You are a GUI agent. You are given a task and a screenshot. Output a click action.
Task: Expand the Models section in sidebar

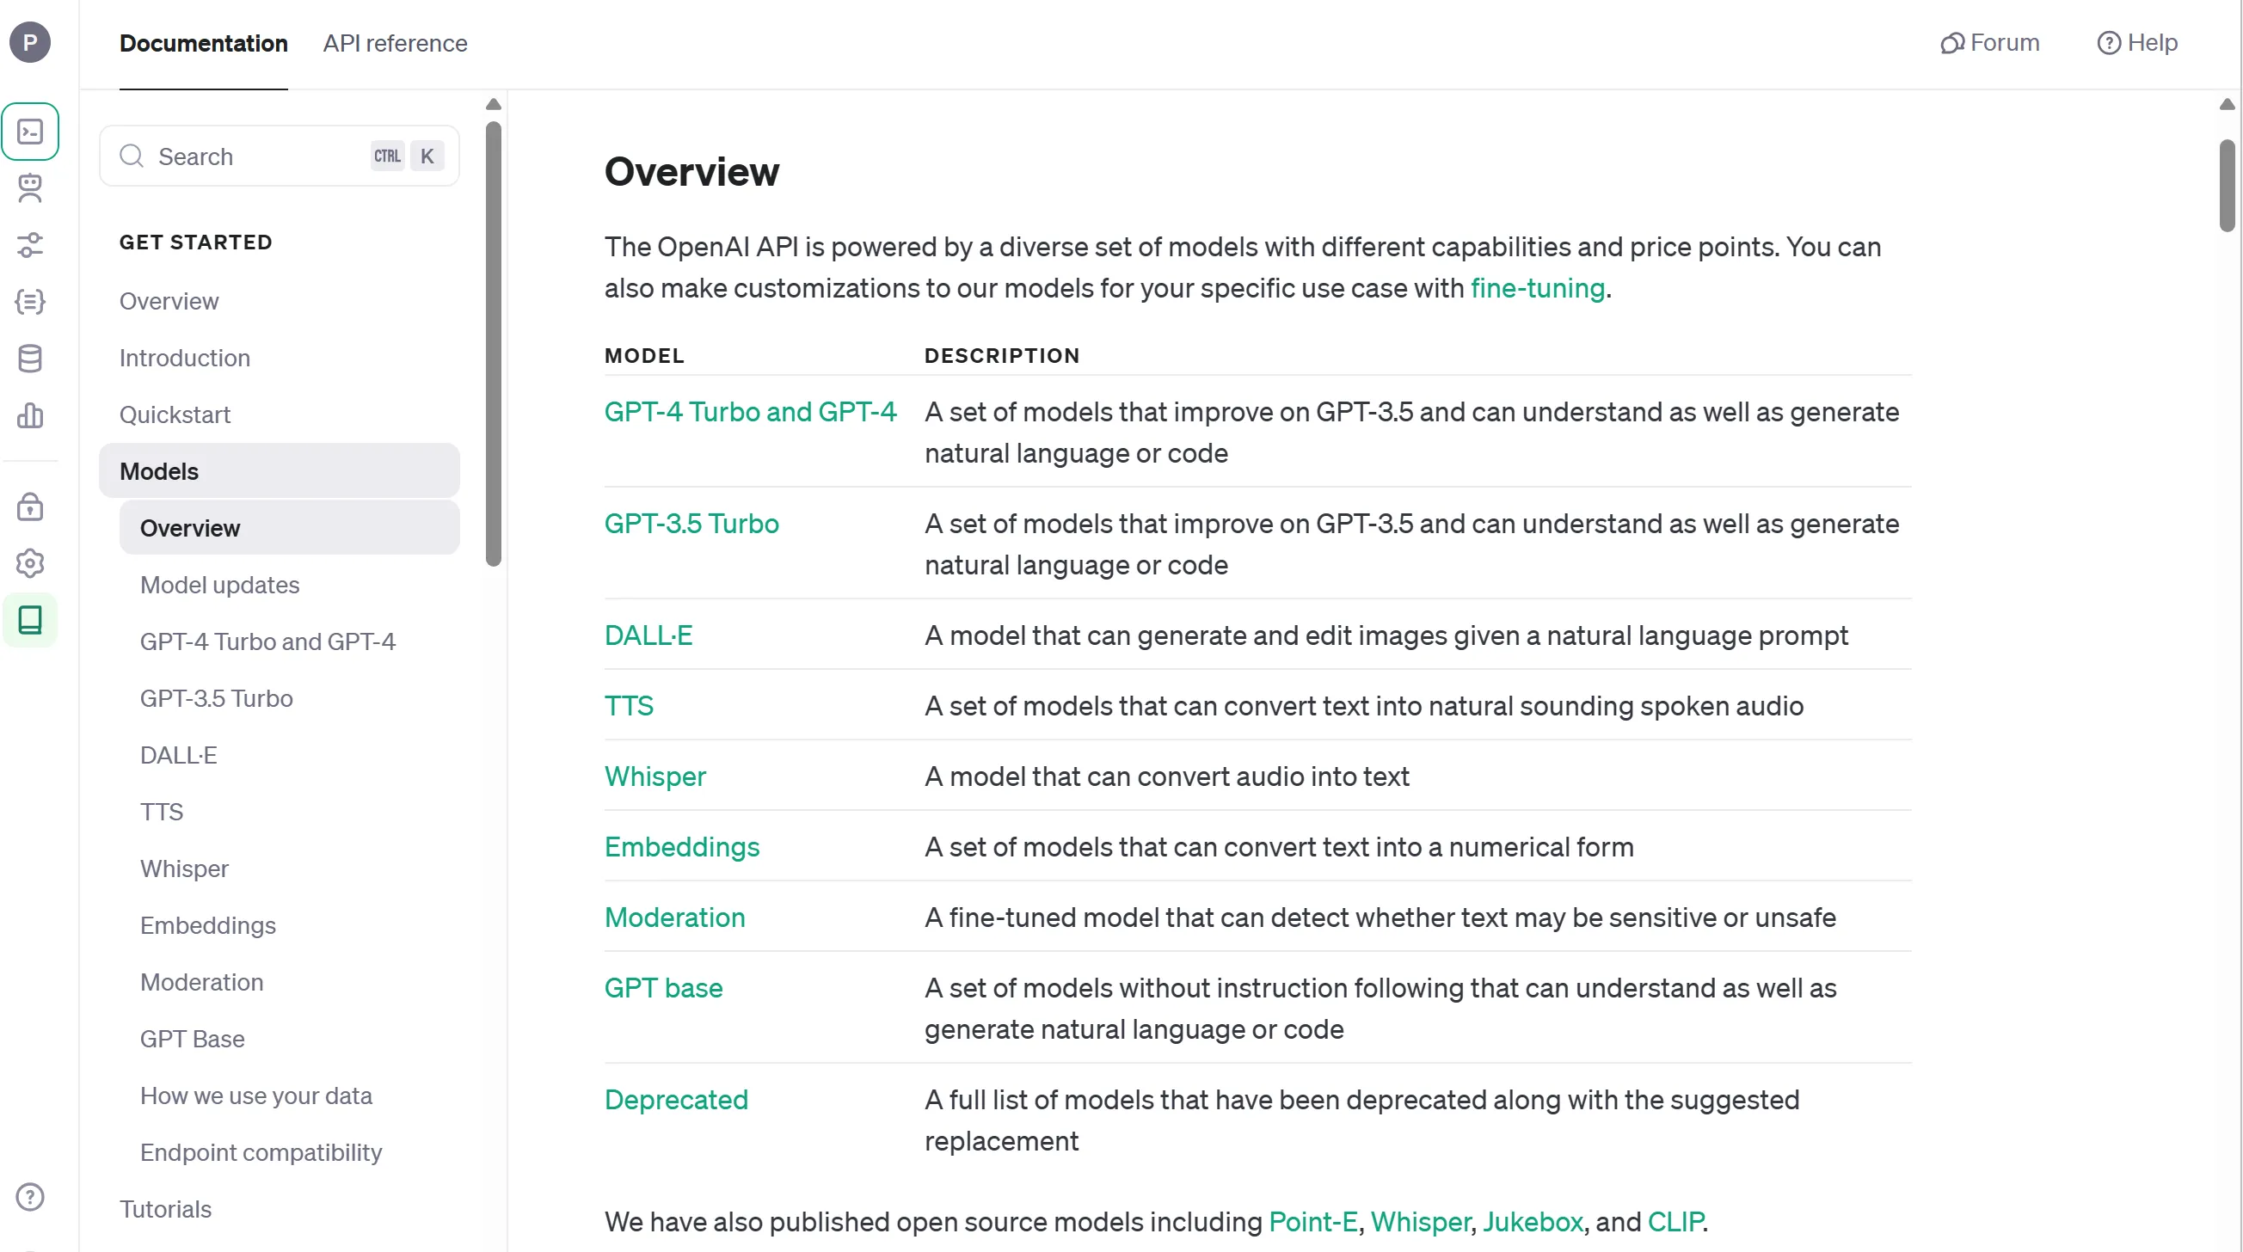coord(158,471)
